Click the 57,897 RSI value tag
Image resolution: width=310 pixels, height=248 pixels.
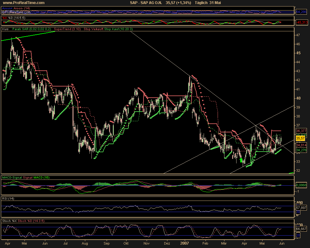pos(301,207)
